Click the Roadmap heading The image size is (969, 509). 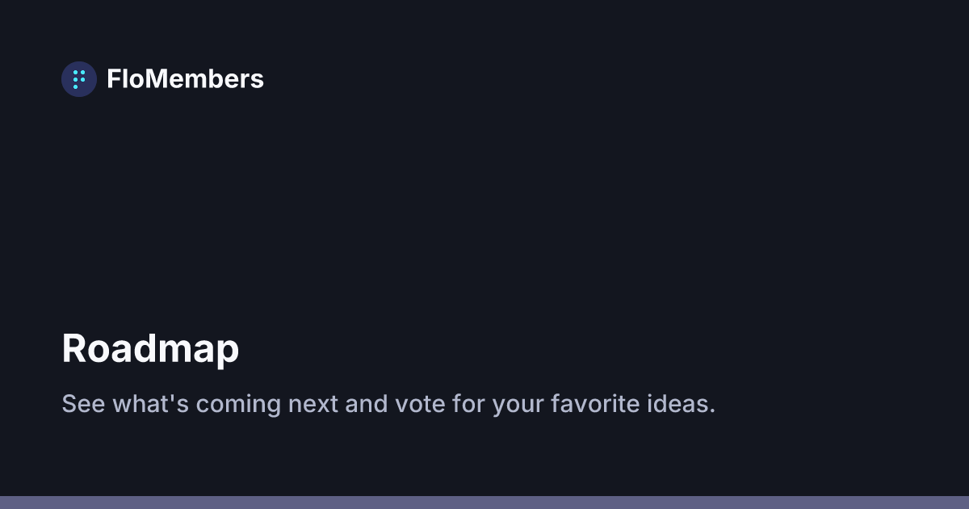[x=150, y=349]
